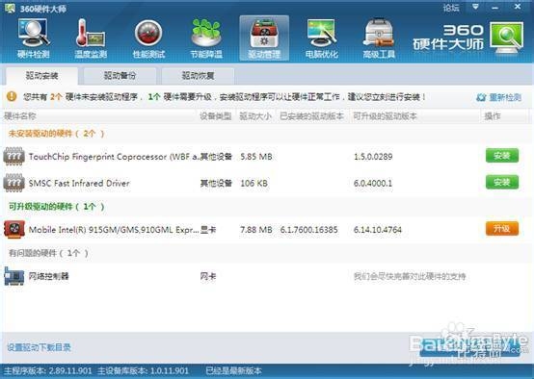
Task: Click the 驱动大小 column header
Action: click(x=255, y=116)
